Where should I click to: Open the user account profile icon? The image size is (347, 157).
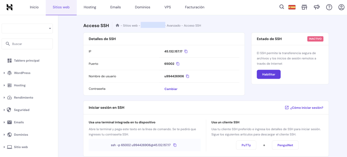(x=341, y=7)
